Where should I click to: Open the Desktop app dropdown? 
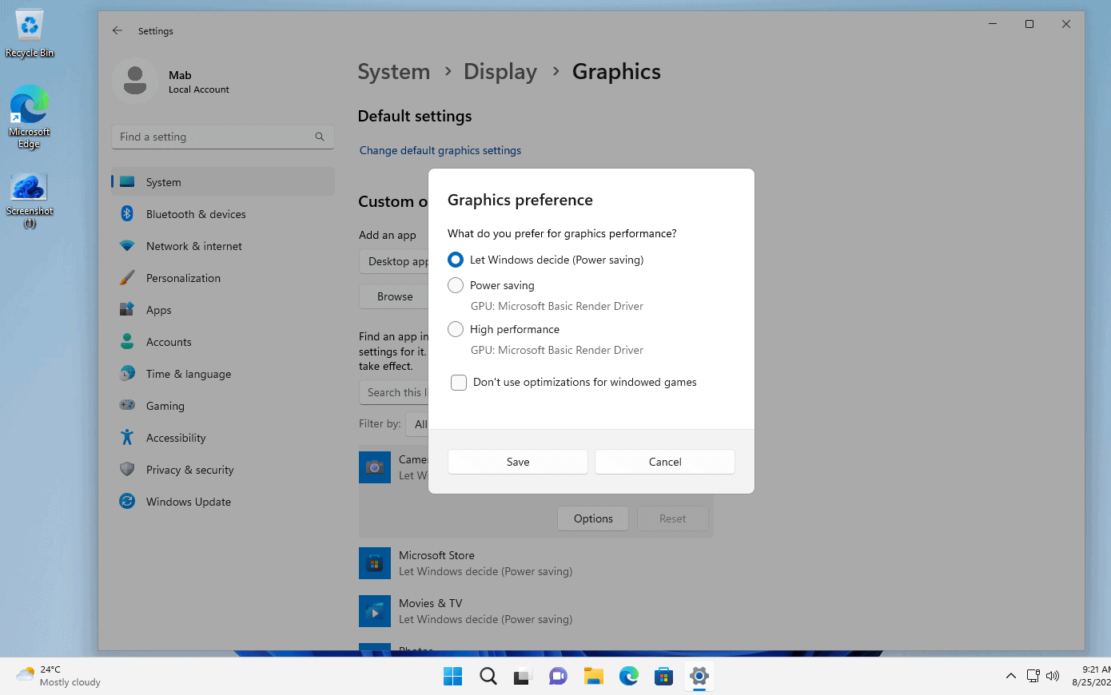pos(397,261)
